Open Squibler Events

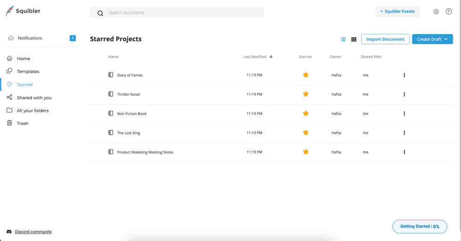click(x=397, y=12)
